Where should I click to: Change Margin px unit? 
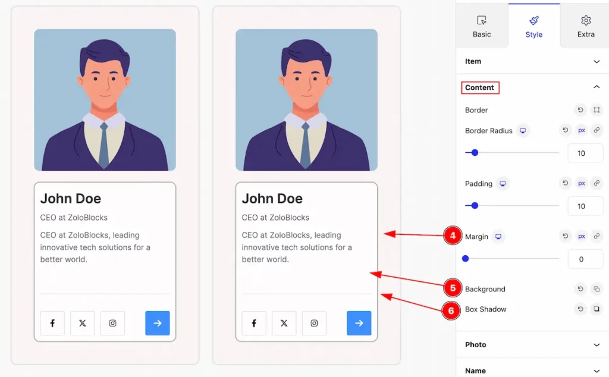[581, 236]
